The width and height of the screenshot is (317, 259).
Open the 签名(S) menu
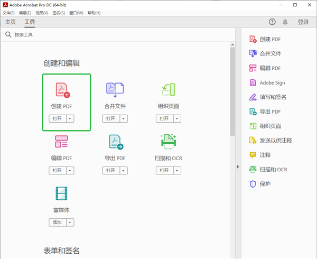[59, 13]
